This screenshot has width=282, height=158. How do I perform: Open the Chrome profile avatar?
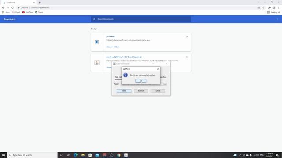tap(274, 8)
